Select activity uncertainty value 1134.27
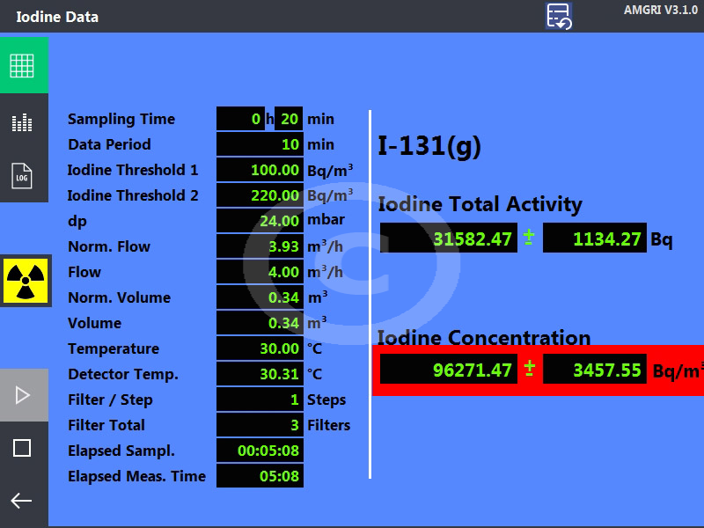The height and width of the screenshot is (528, 704). coord(595,238)
